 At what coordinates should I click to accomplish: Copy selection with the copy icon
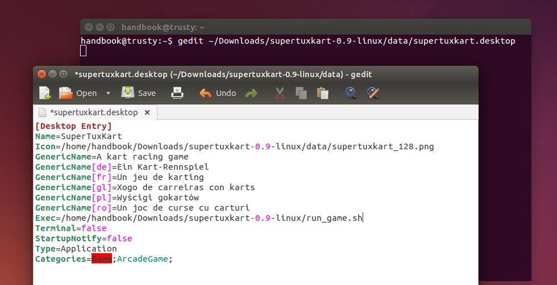pyautogui.click(x=301, y=93)
